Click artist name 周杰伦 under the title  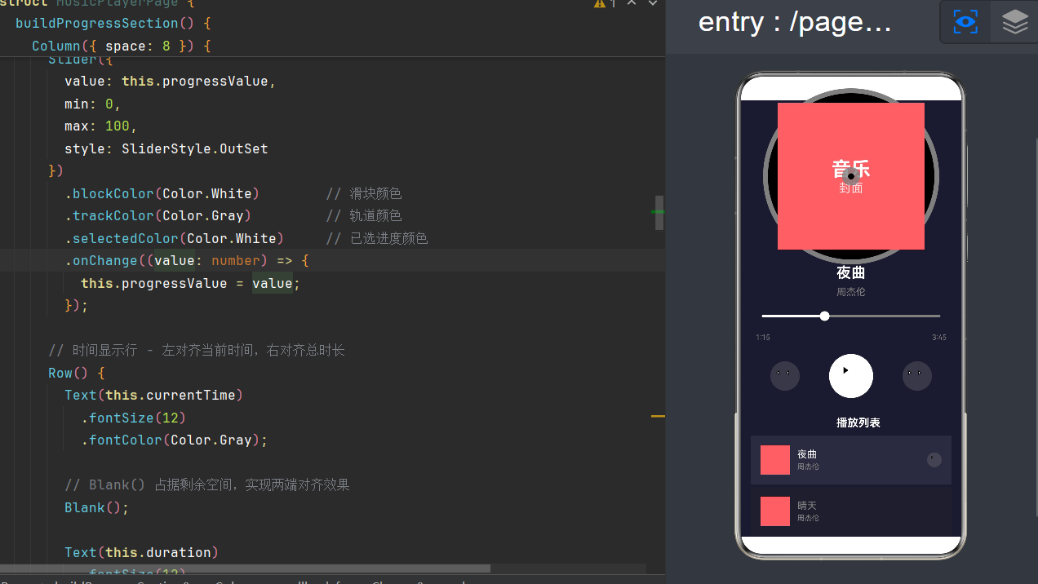[x=851, y=292]
